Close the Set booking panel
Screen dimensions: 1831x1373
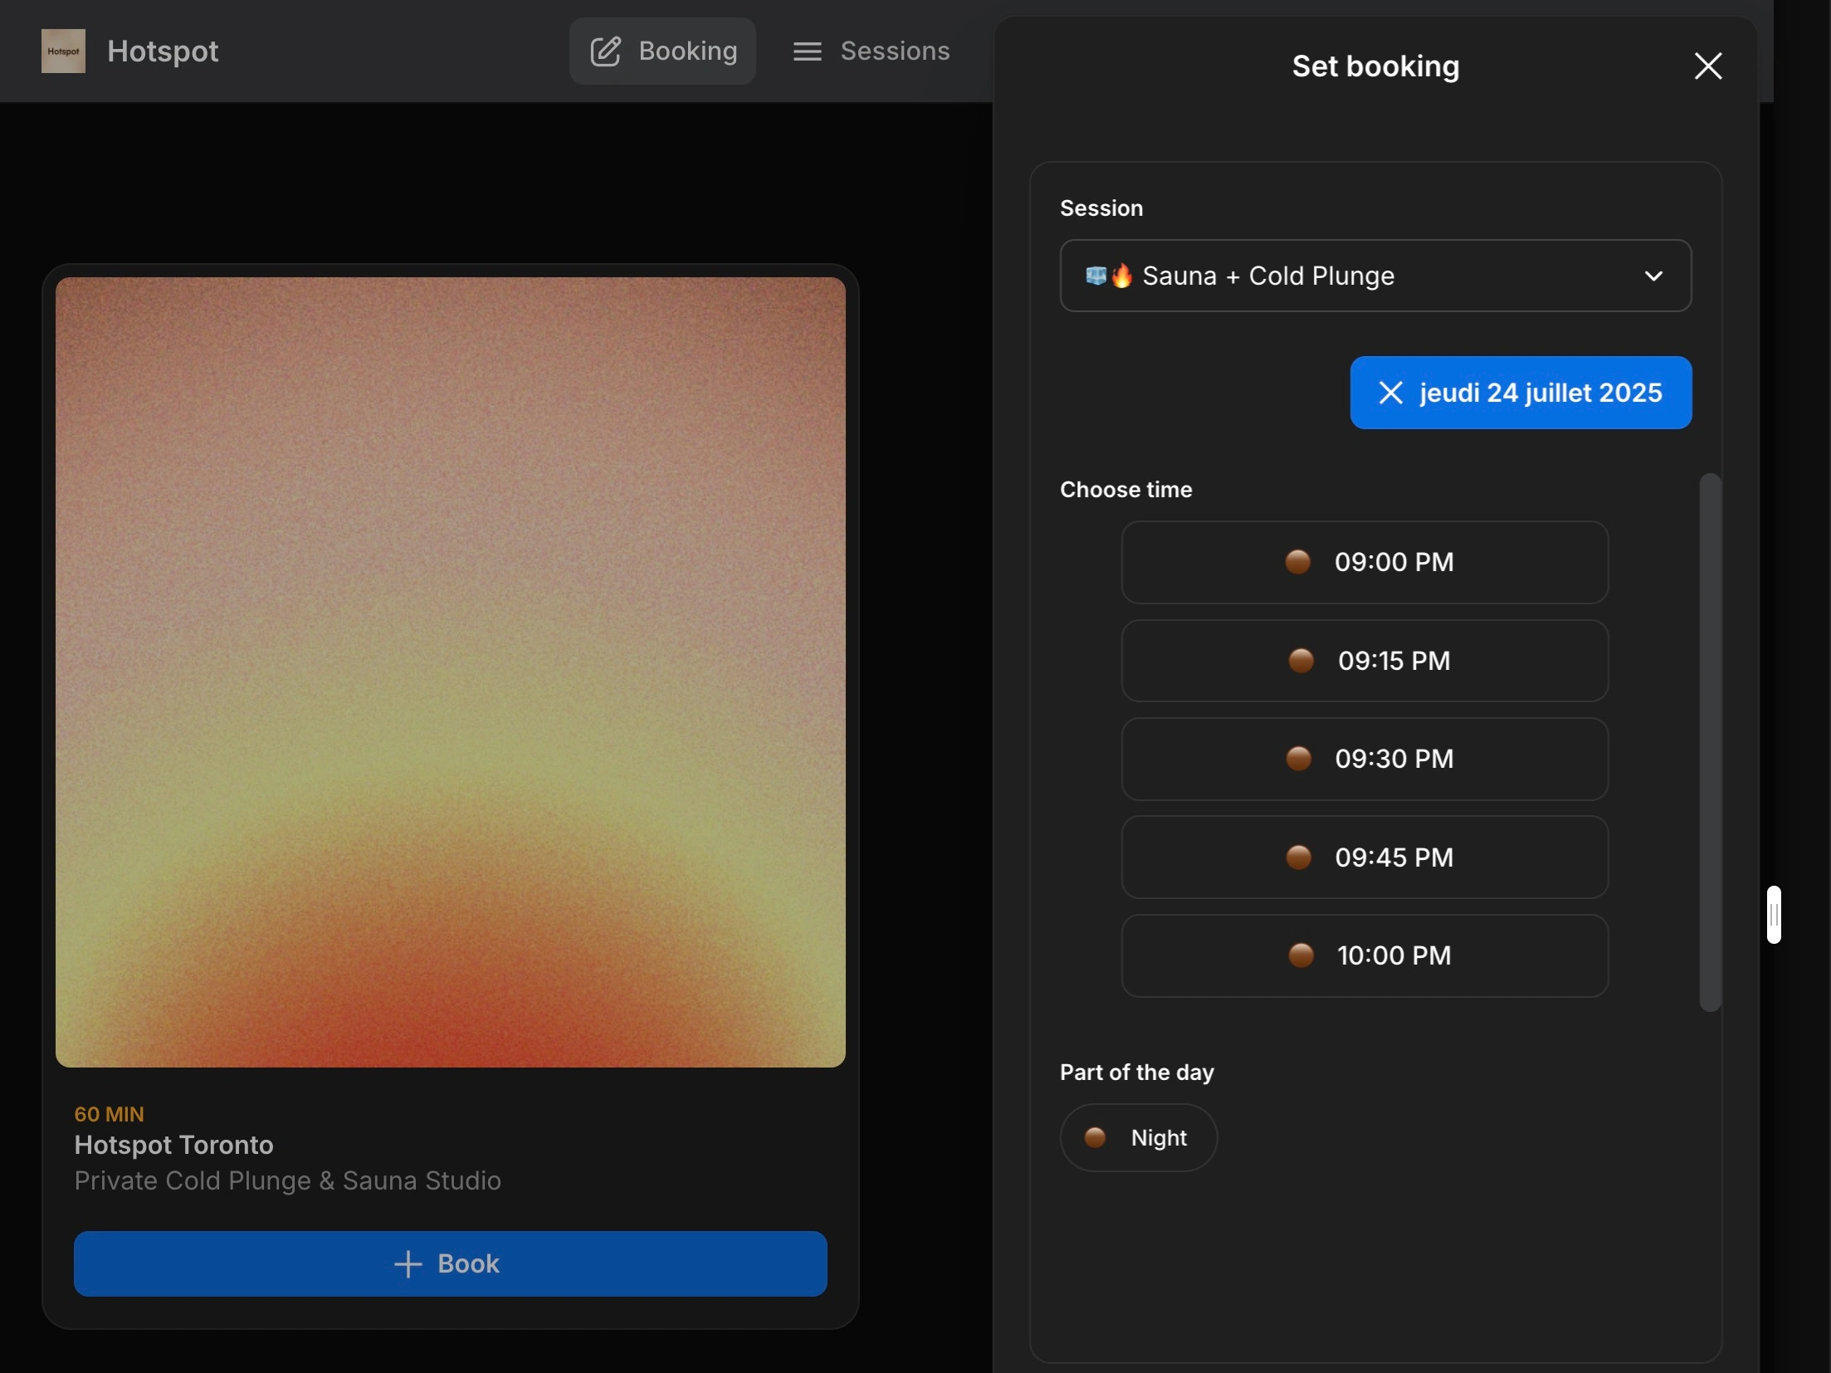(1707, 66)
